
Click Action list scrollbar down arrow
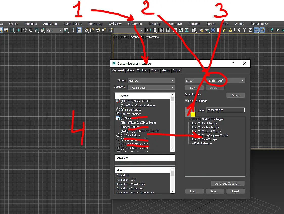(172, 150)
